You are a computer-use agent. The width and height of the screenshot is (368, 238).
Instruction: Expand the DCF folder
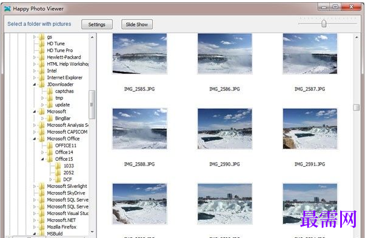tap(50, 179)
